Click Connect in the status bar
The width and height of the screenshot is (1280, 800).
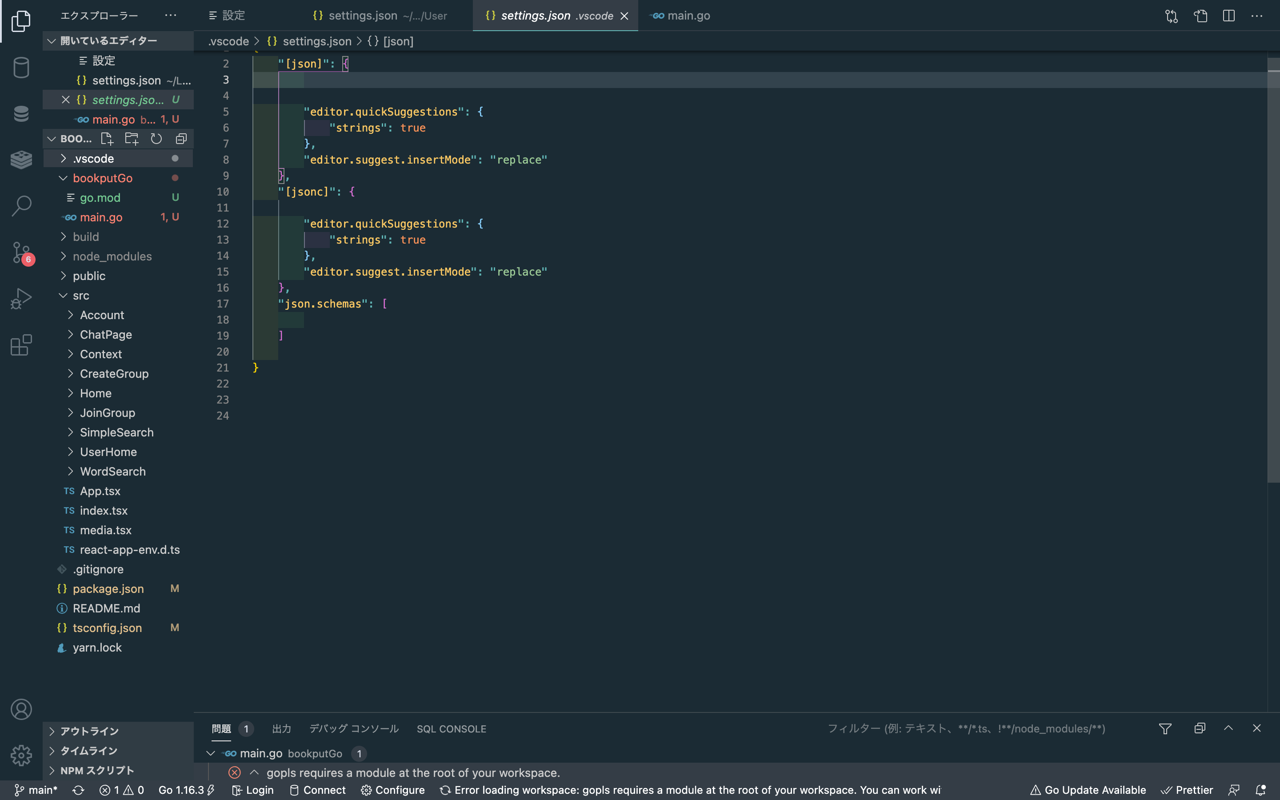click(x=317, y=790)
